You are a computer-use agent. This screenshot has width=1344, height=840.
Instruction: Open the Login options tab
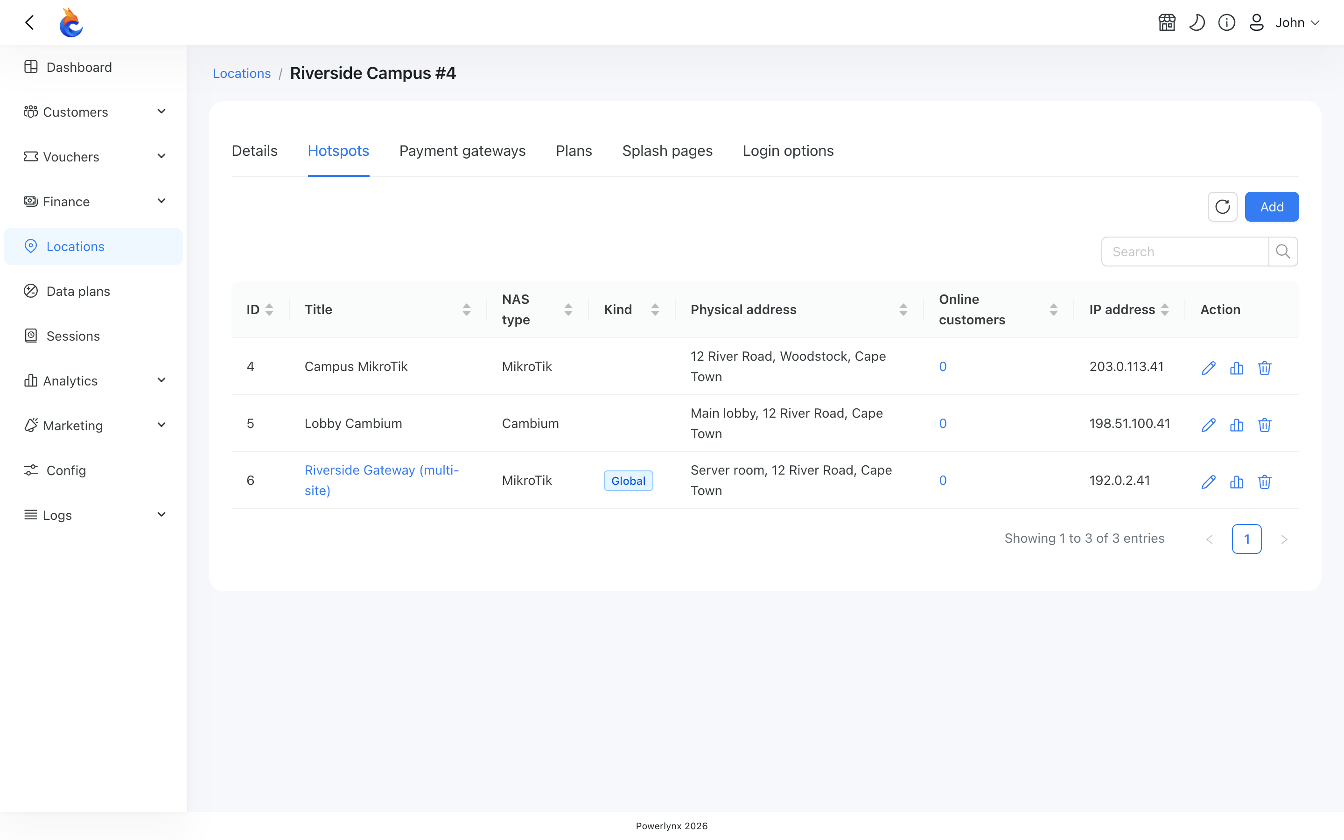[x=788, y=151]
